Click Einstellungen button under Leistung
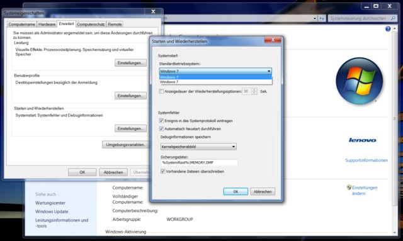This screenshot has height=241, width=403. click(x=130, y=63)
